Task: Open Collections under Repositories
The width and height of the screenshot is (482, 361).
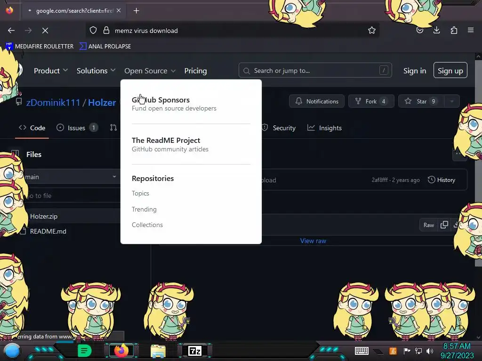Action: tap(147, 225)
